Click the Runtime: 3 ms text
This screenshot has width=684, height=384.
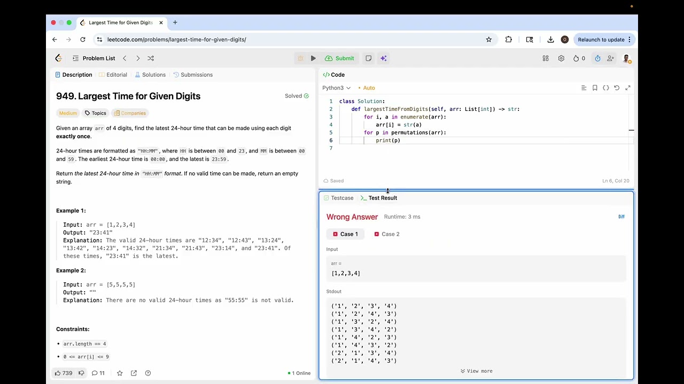pos(402,217)
